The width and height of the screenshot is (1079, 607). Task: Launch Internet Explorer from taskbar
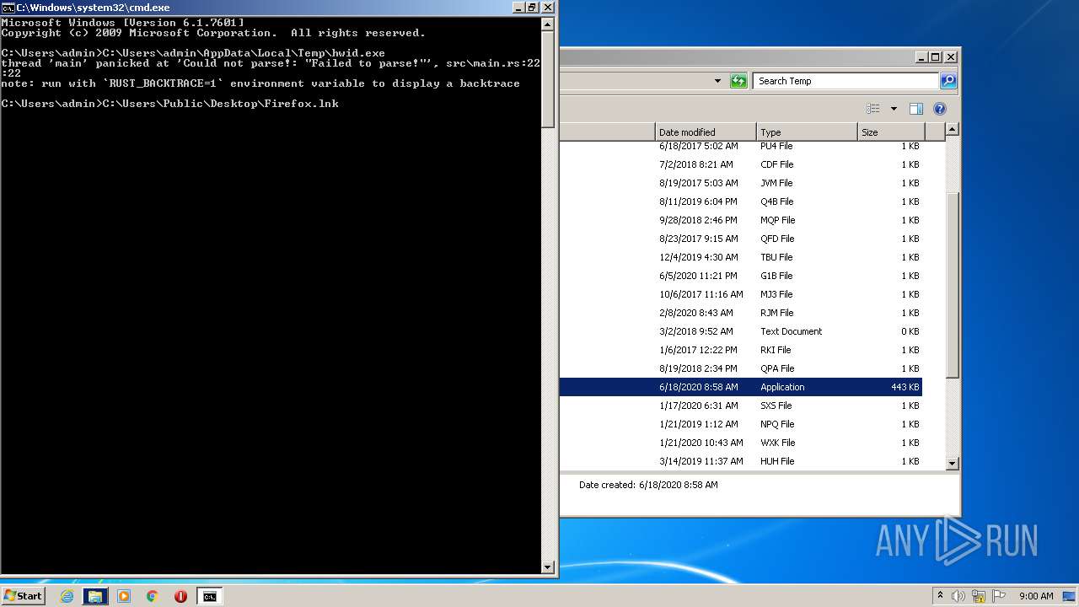pyautogui.click(x=67, y=596)
